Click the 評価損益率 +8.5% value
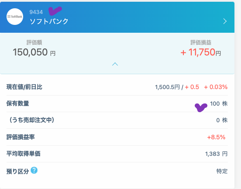 [216, 137]
